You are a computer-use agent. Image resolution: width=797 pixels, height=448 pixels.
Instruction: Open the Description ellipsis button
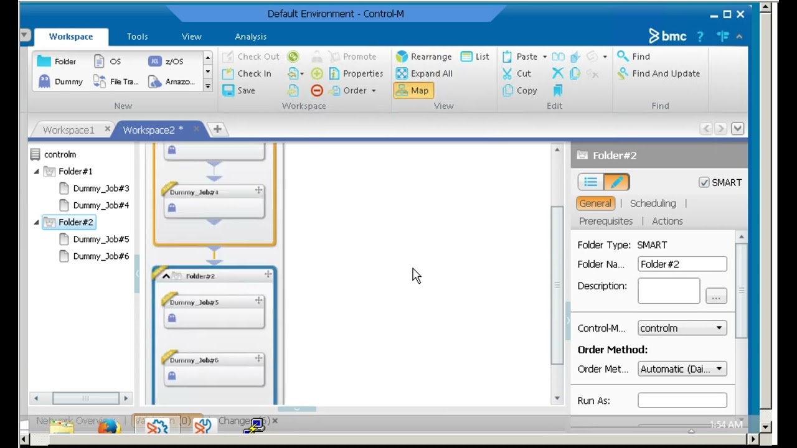click(716, 296)
